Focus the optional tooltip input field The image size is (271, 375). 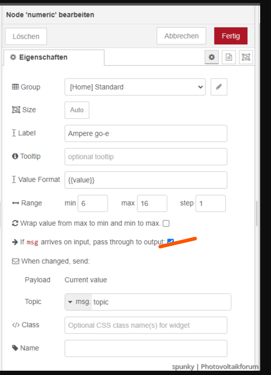[x=146, y=157]
